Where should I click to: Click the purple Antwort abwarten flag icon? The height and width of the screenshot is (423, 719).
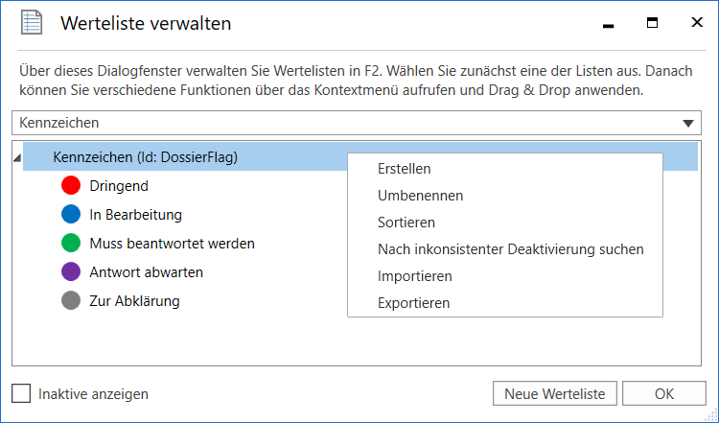click(70, 272)
